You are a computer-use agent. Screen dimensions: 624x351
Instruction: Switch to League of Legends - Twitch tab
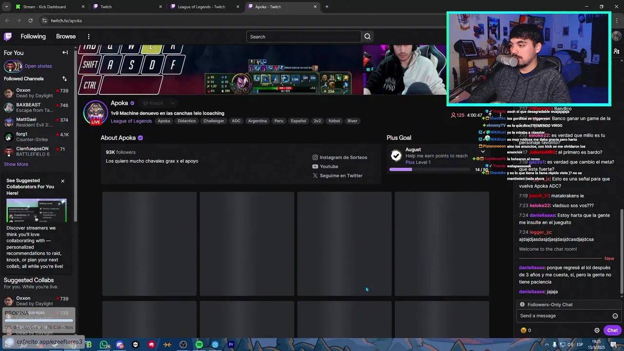205,7
